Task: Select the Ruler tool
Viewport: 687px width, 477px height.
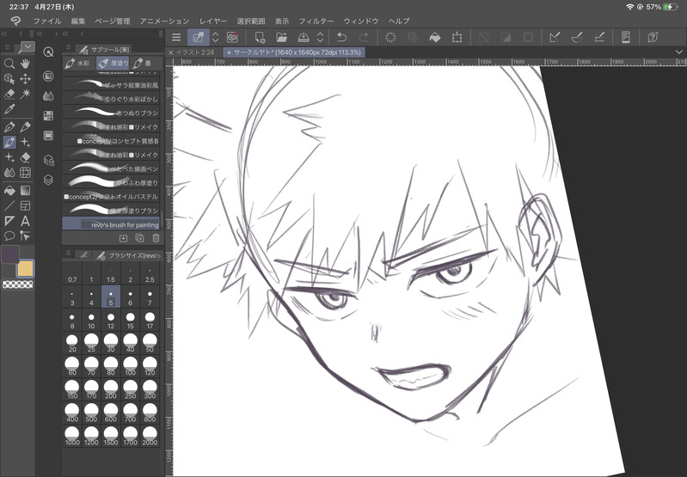Action: pos(9,221)
